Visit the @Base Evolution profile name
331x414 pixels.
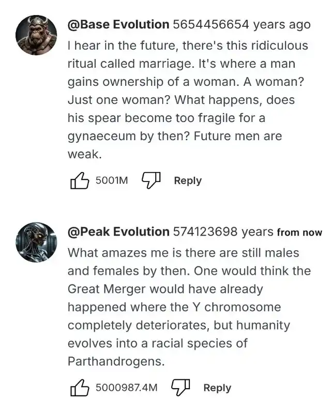click(118, 24)
